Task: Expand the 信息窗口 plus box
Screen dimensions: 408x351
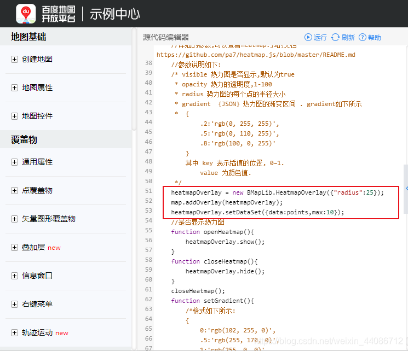Action: (14, 276)
